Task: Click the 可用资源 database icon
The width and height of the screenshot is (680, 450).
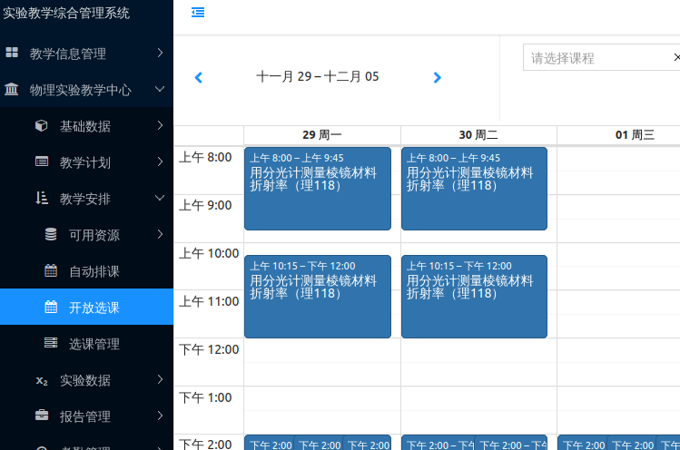Action: (x=51, y=235)
